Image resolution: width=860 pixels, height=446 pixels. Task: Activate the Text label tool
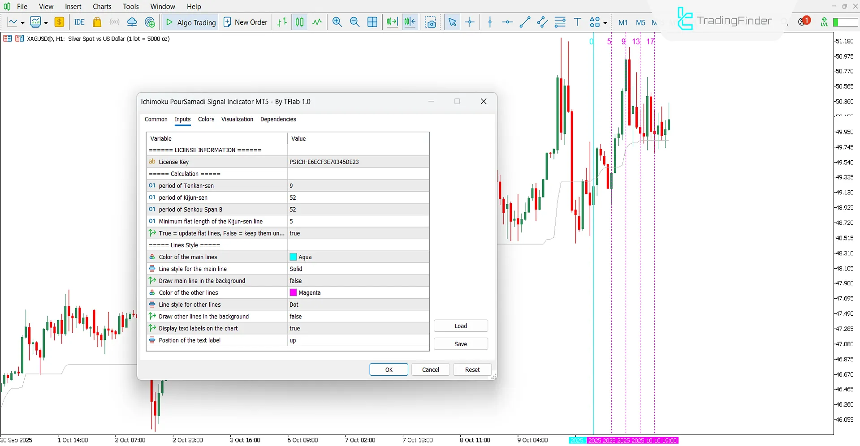pyautogui.click(x=577, y=22)
